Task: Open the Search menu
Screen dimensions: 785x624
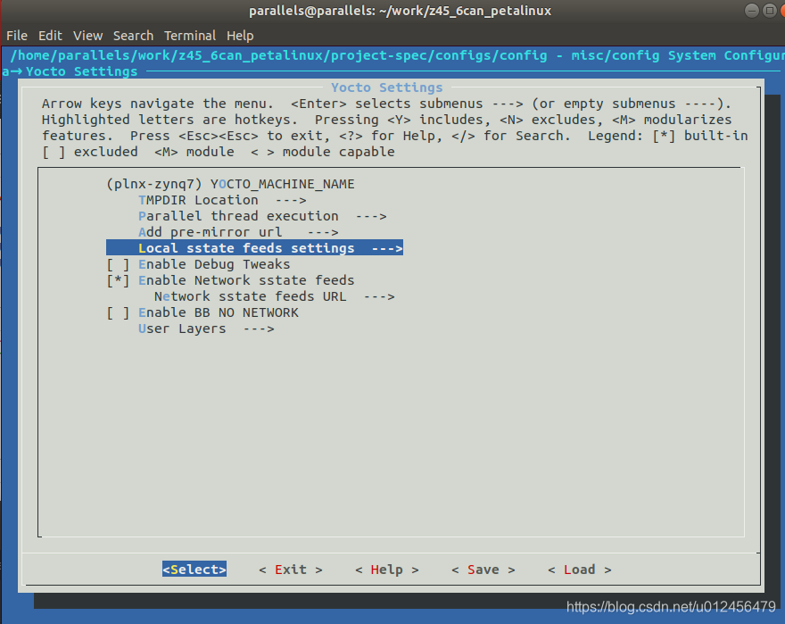Action: coord(133,36)
